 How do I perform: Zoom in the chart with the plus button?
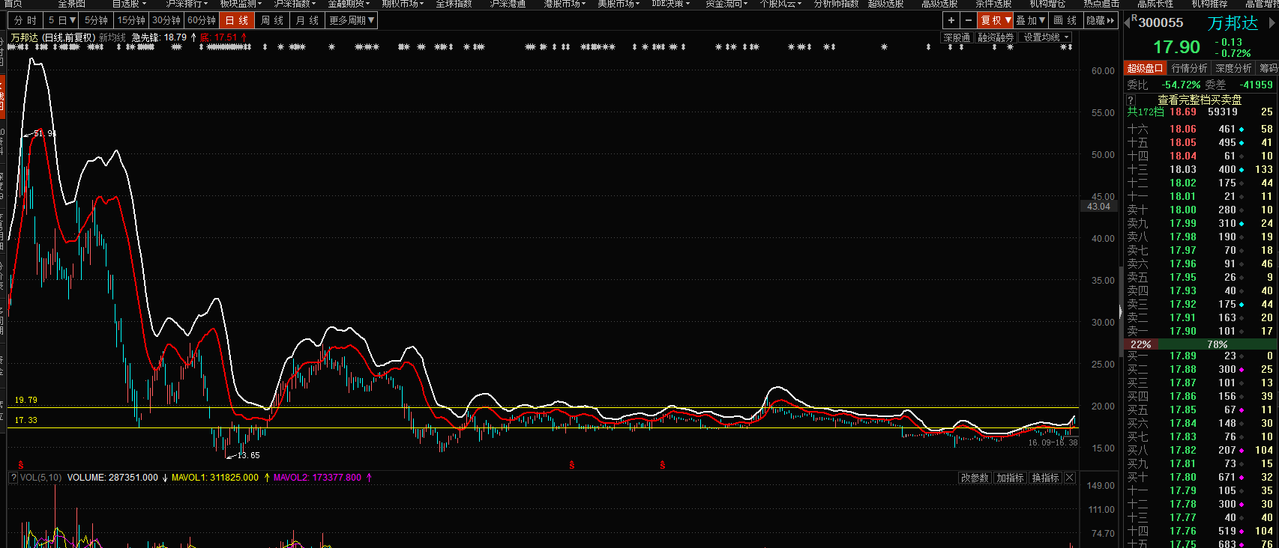pyautogui.click(x=951, y=20)
